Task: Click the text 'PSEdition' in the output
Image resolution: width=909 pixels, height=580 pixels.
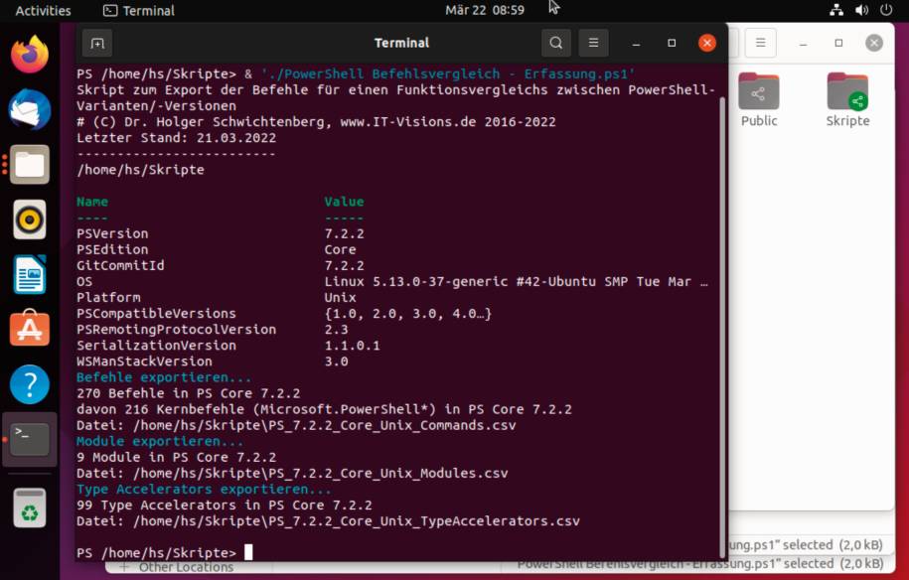Action: pyautogui.click(x=112, y=249)
